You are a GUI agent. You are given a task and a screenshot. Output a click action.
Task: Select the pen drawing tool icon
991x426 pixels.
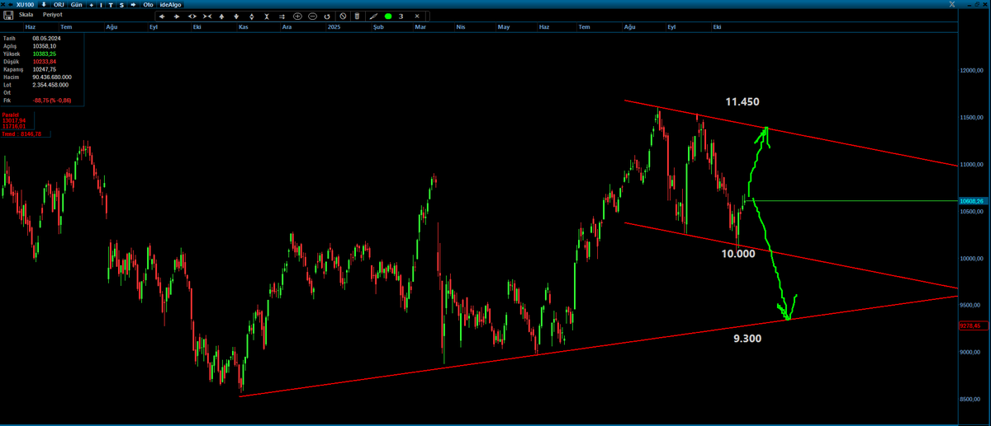tap(373, 16)
